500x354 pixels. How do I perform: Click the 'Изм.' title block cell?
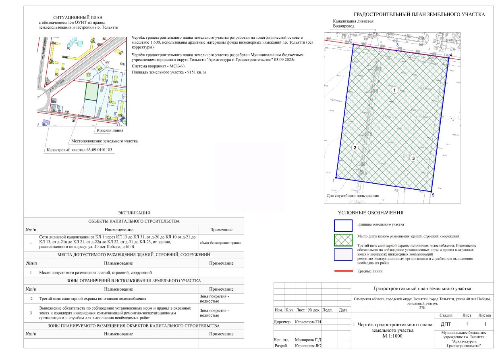[x=278, y=310]
